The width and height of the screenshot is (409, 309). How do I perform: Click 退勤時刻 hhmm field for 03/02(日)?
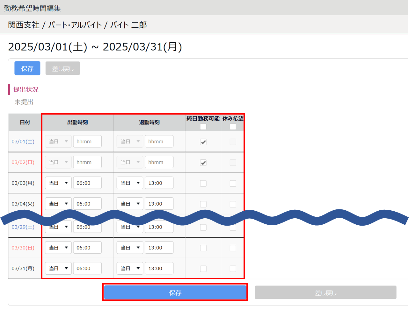pos(159,162)
